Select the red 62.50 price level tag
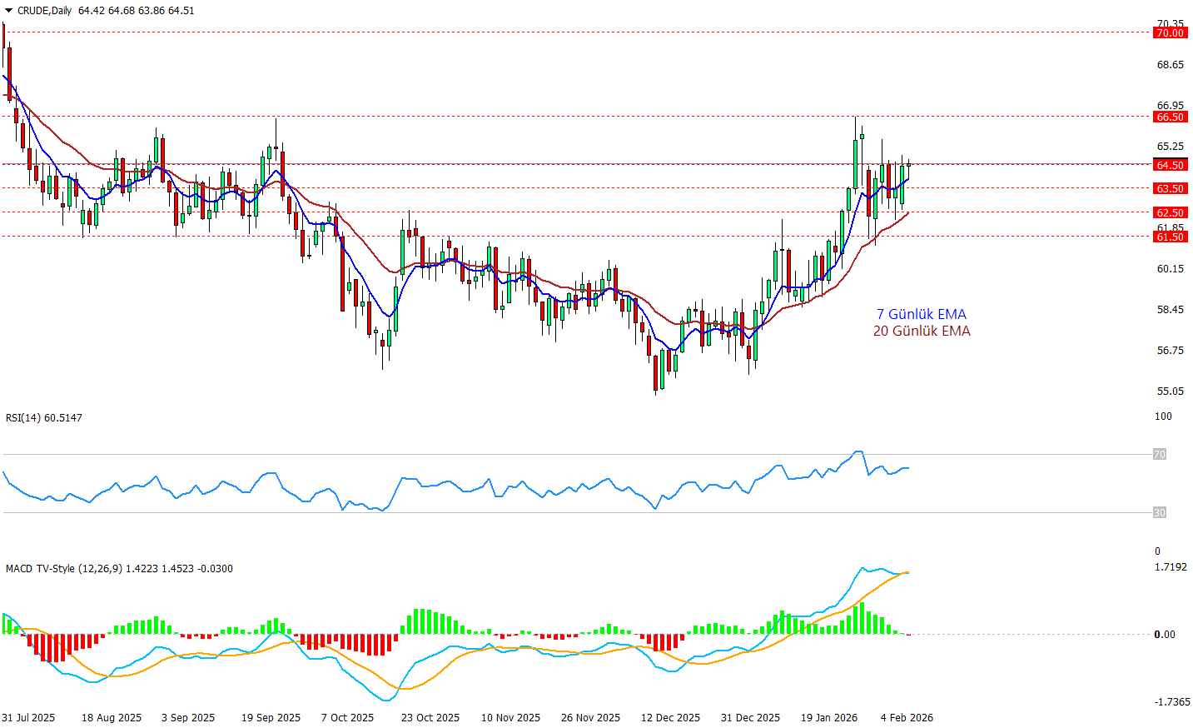Screen dimensions: 1193x728 pyautogui.click(x=1170, y=213)
